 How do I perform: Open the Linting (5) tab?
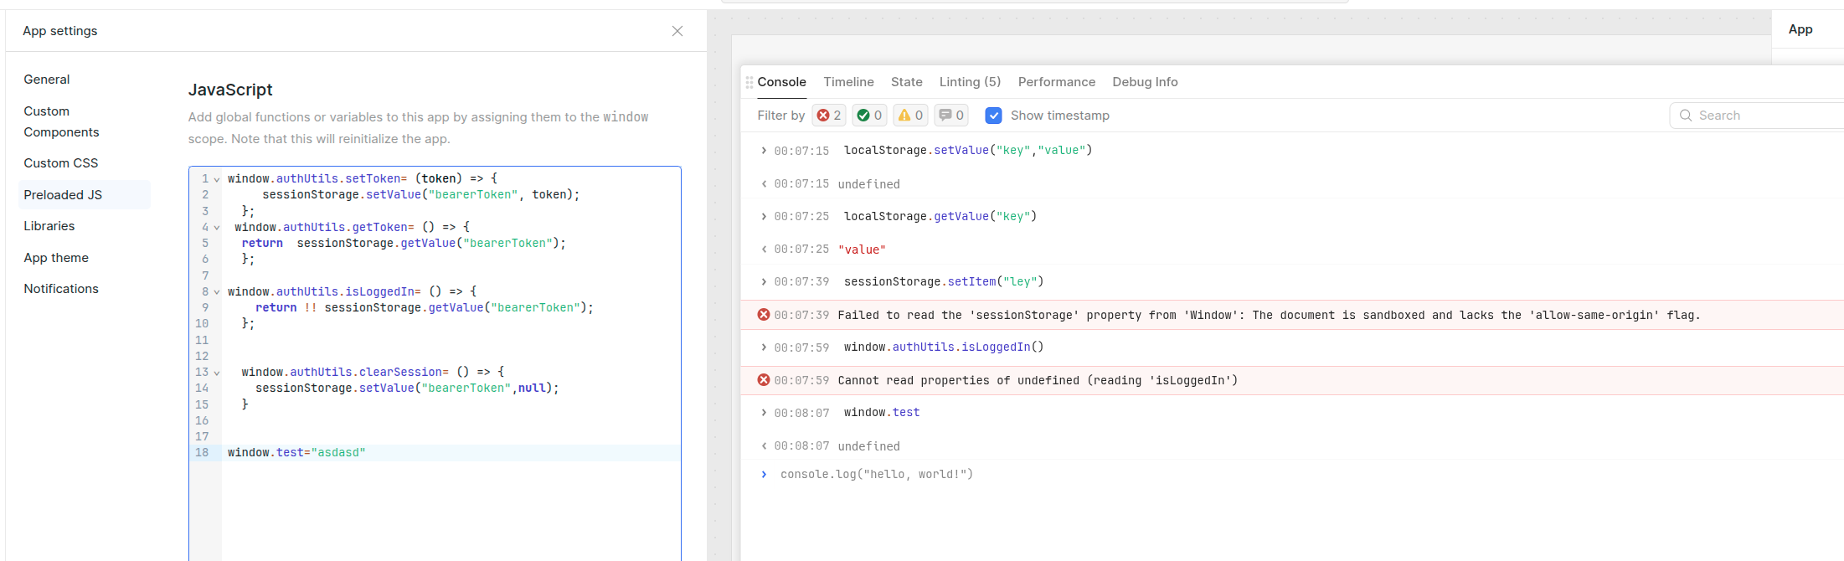969,82
